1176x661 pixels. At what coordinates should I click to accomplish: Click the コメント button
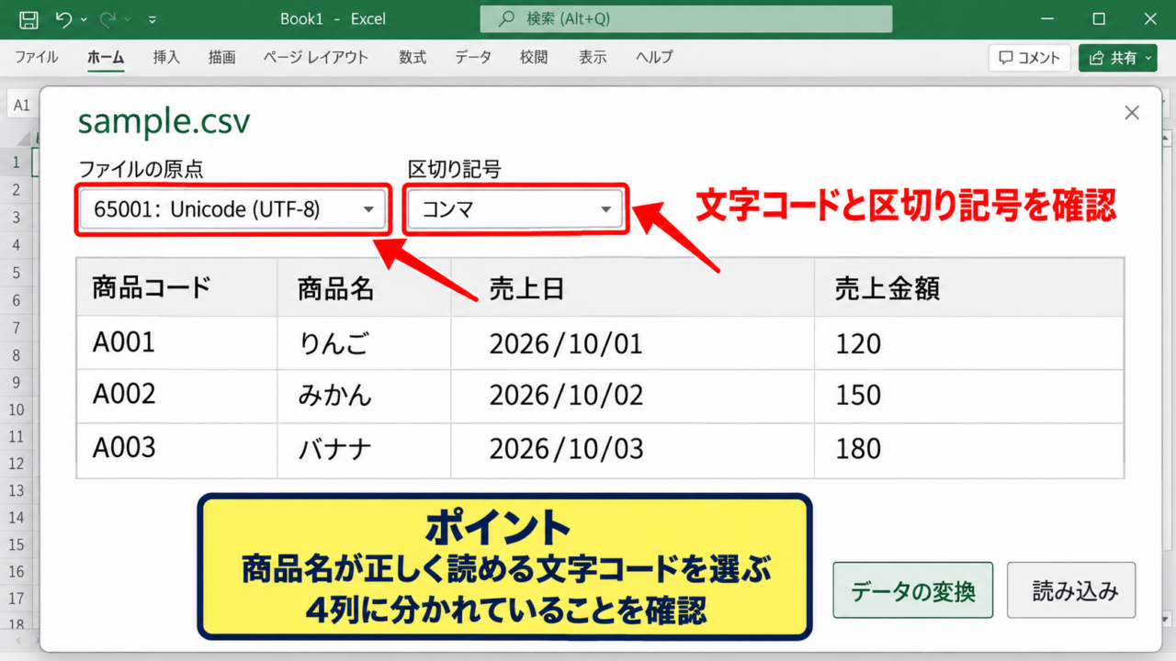[x=1029, y=58]
